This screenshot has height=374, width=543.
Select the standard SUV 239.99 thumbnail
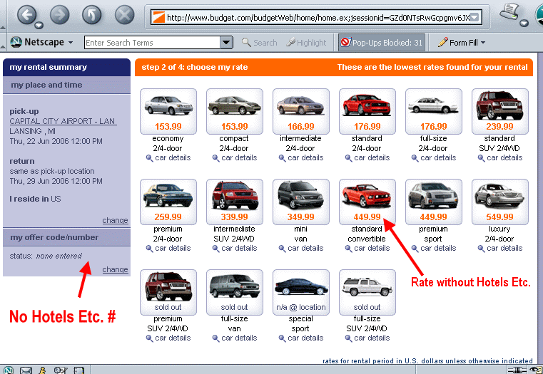[500, 111]
